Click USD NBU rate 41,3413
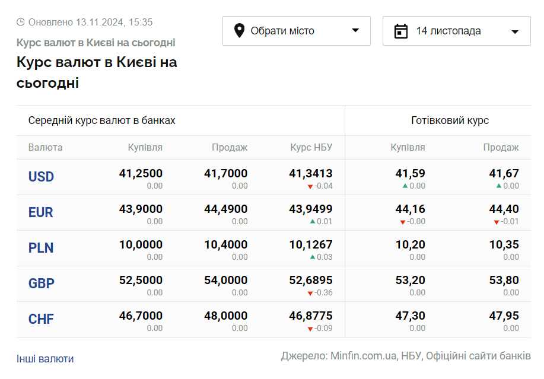The width and height of the screenshot is (544, 379). [x=311, y=173]
